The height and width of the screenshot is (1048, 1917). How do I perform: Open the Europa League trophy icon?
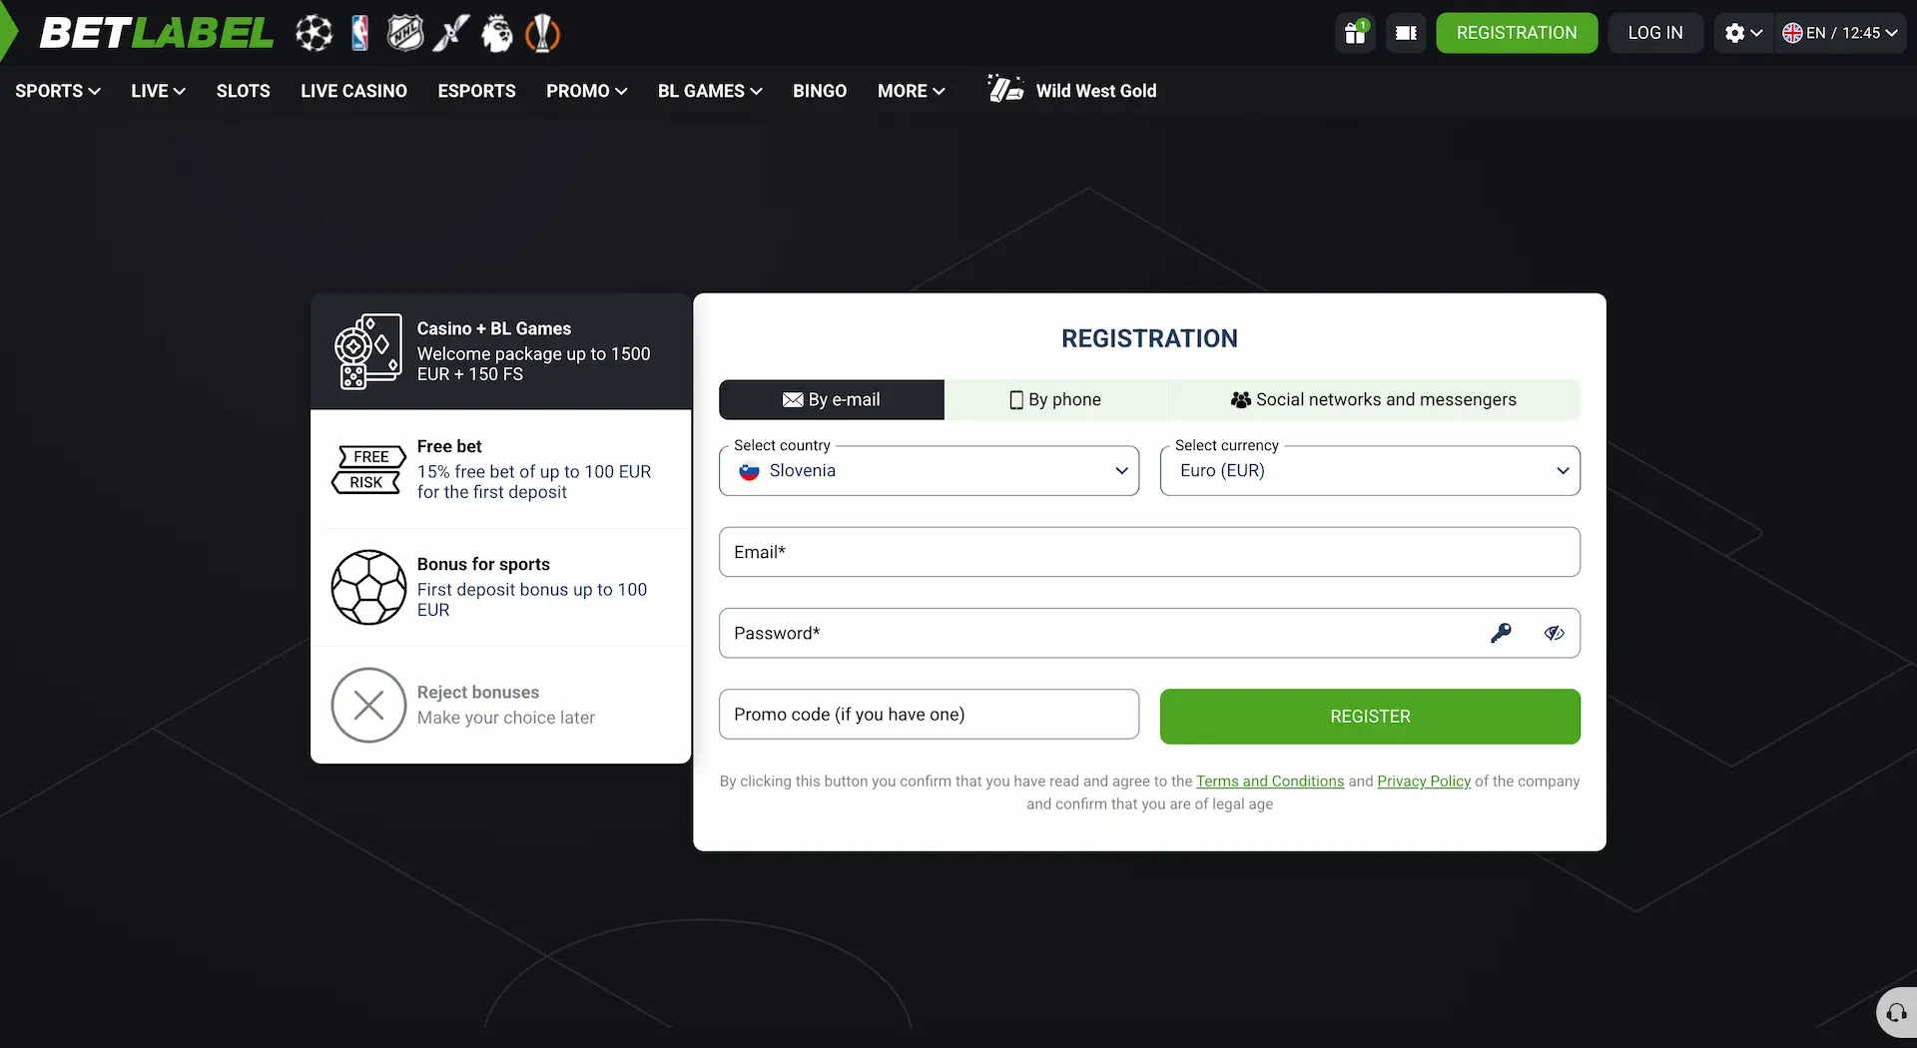542,33
